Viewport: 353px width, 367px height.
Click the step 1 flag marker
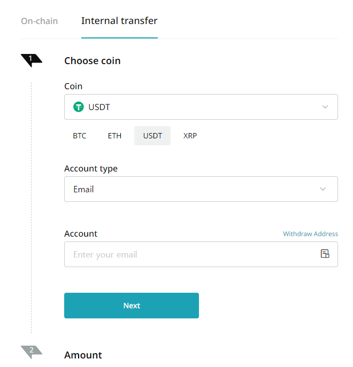pos(32,60)
